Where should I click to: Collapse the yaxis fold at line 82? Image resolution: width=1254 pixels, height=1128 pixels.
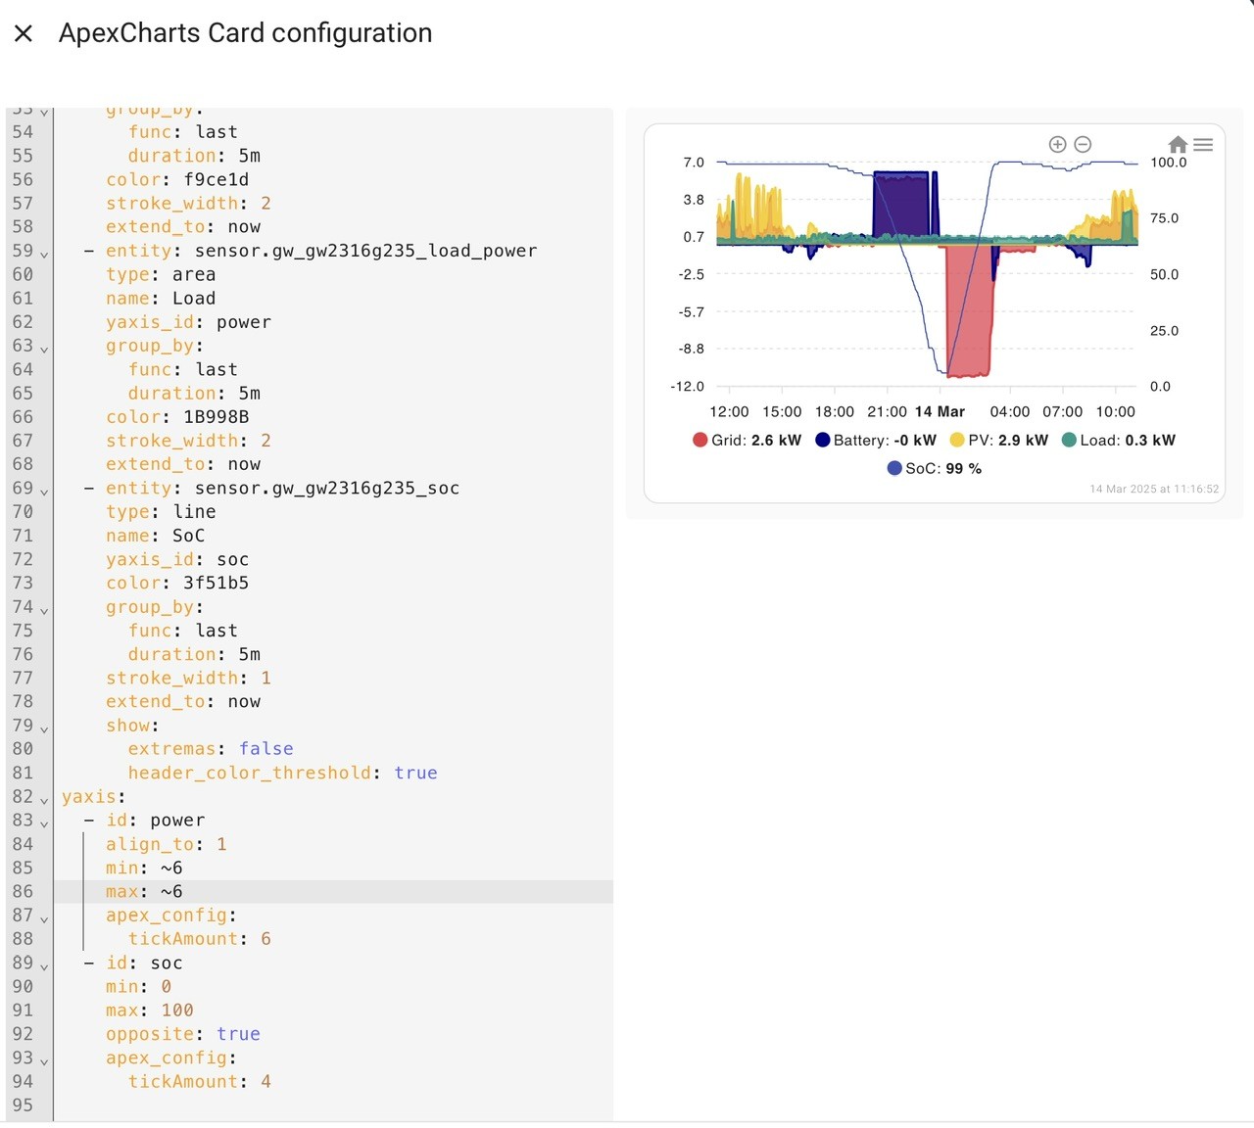coord(44,800)
